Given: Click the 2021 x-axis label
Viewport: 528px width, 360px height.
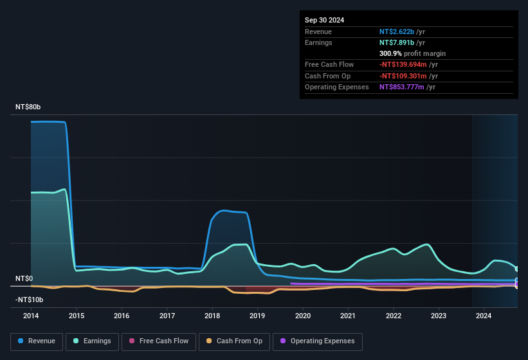Looking at the screenshot, I should pos(348,316).
